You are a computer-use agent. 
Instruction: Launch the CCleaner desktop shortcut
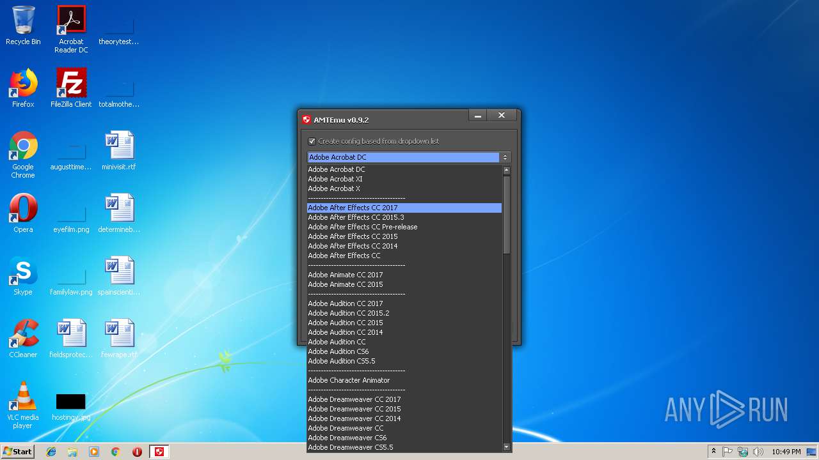23,339
